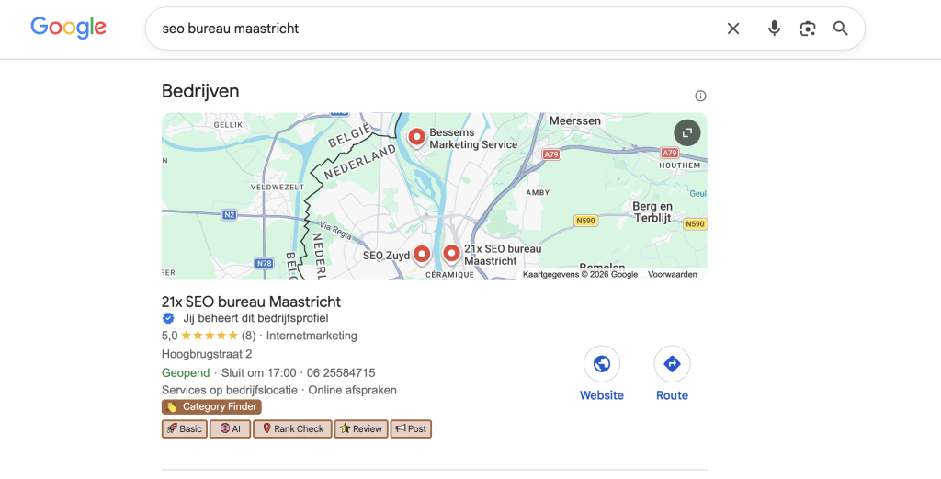Viewport: 941px width, 479px height.
Task: Expand the map with the fullscreen icon
Action: (x=687, y=132)
